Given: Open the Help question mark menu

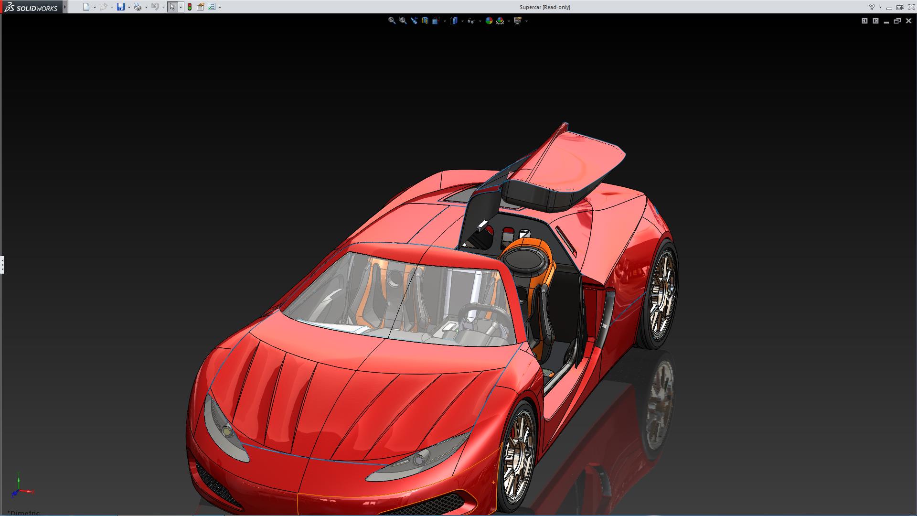Looking at the screenshot, I should [x=872, y=7].
